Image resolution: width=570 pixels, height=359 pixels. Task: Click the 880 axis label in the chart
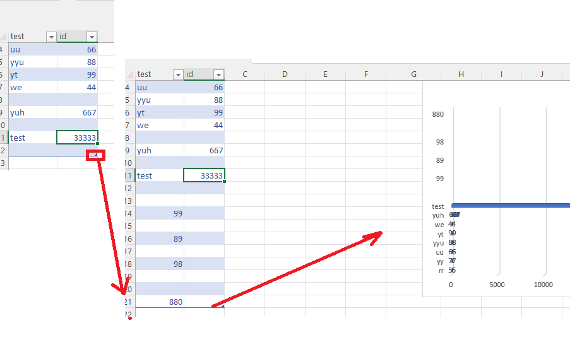pos(437,114)
